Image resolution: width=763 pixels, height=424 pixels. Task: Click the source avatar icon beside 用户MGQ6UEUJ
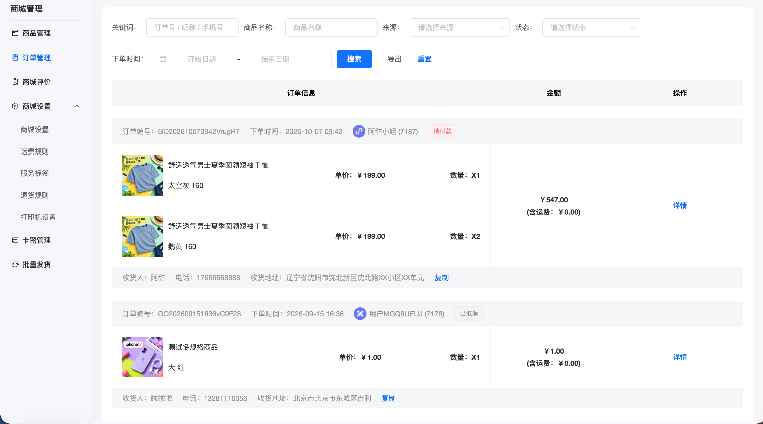click(360, 313)
